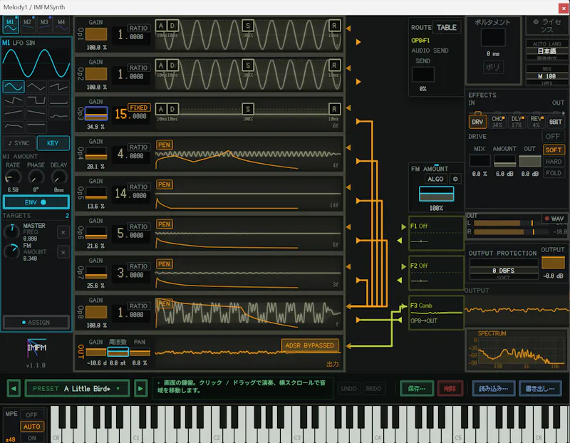Select the sine LFO waveform shape
570x443 pixels.
[x=14, y=87]
